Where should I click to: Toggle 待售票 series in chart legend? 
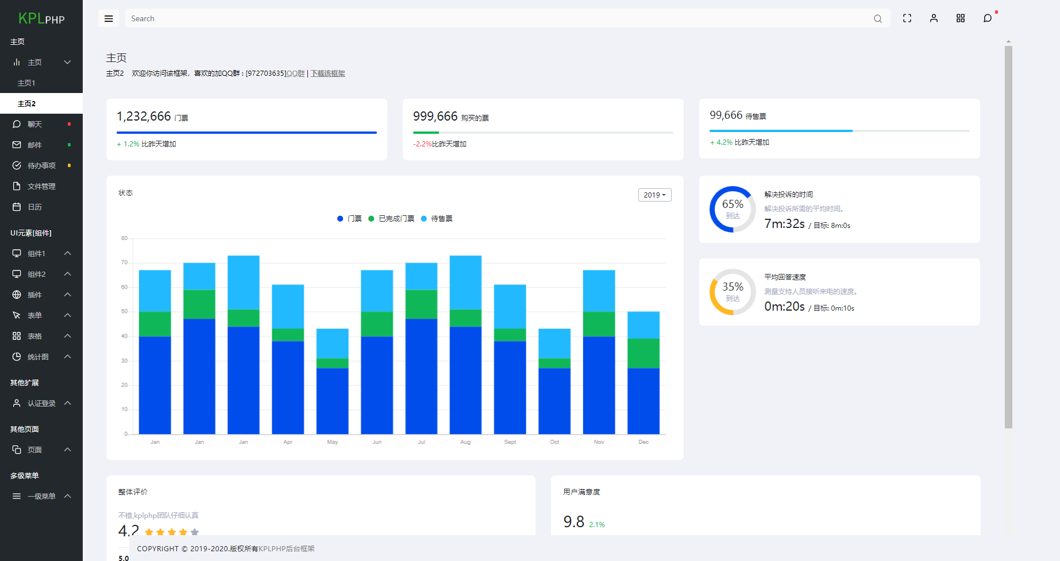click(x=437, y=219)
